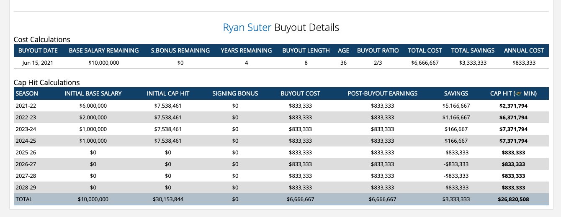Click the 2023-24 season row label
Viewport: 561px width, 217px height.
tap(26, 129)
